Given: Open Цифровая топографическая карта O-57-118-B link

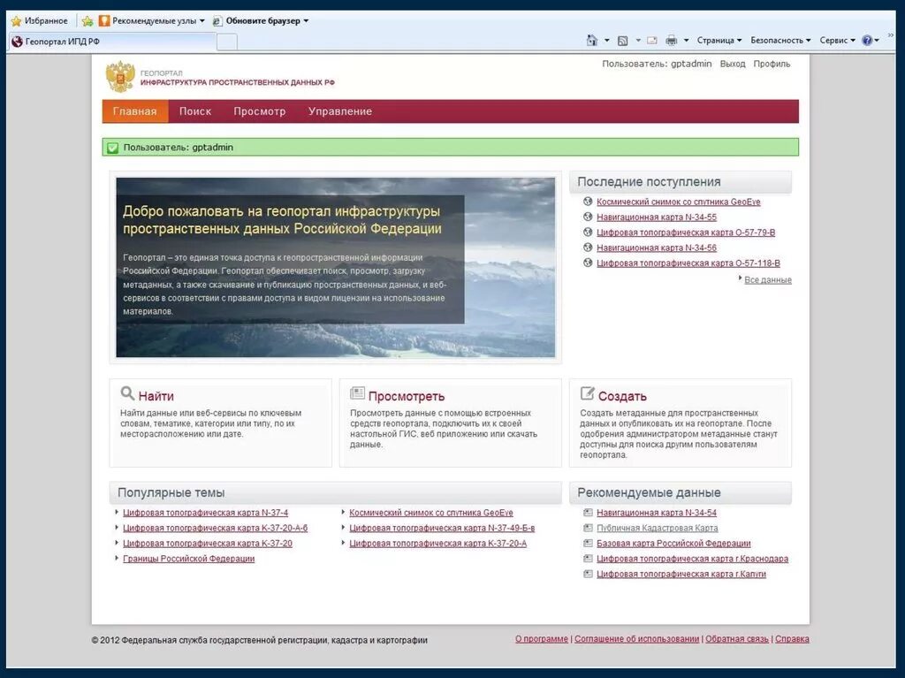Looking at the screenshot, I should 688,263.
